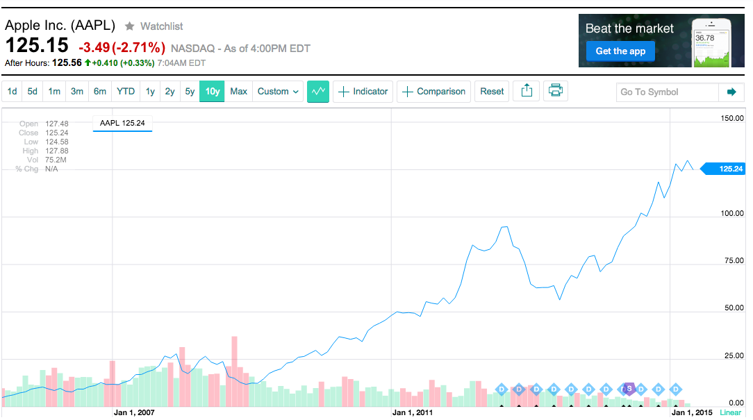Select the highlighted 10y time range
Viewport: 753px width, 420px height.
(213, 91)
